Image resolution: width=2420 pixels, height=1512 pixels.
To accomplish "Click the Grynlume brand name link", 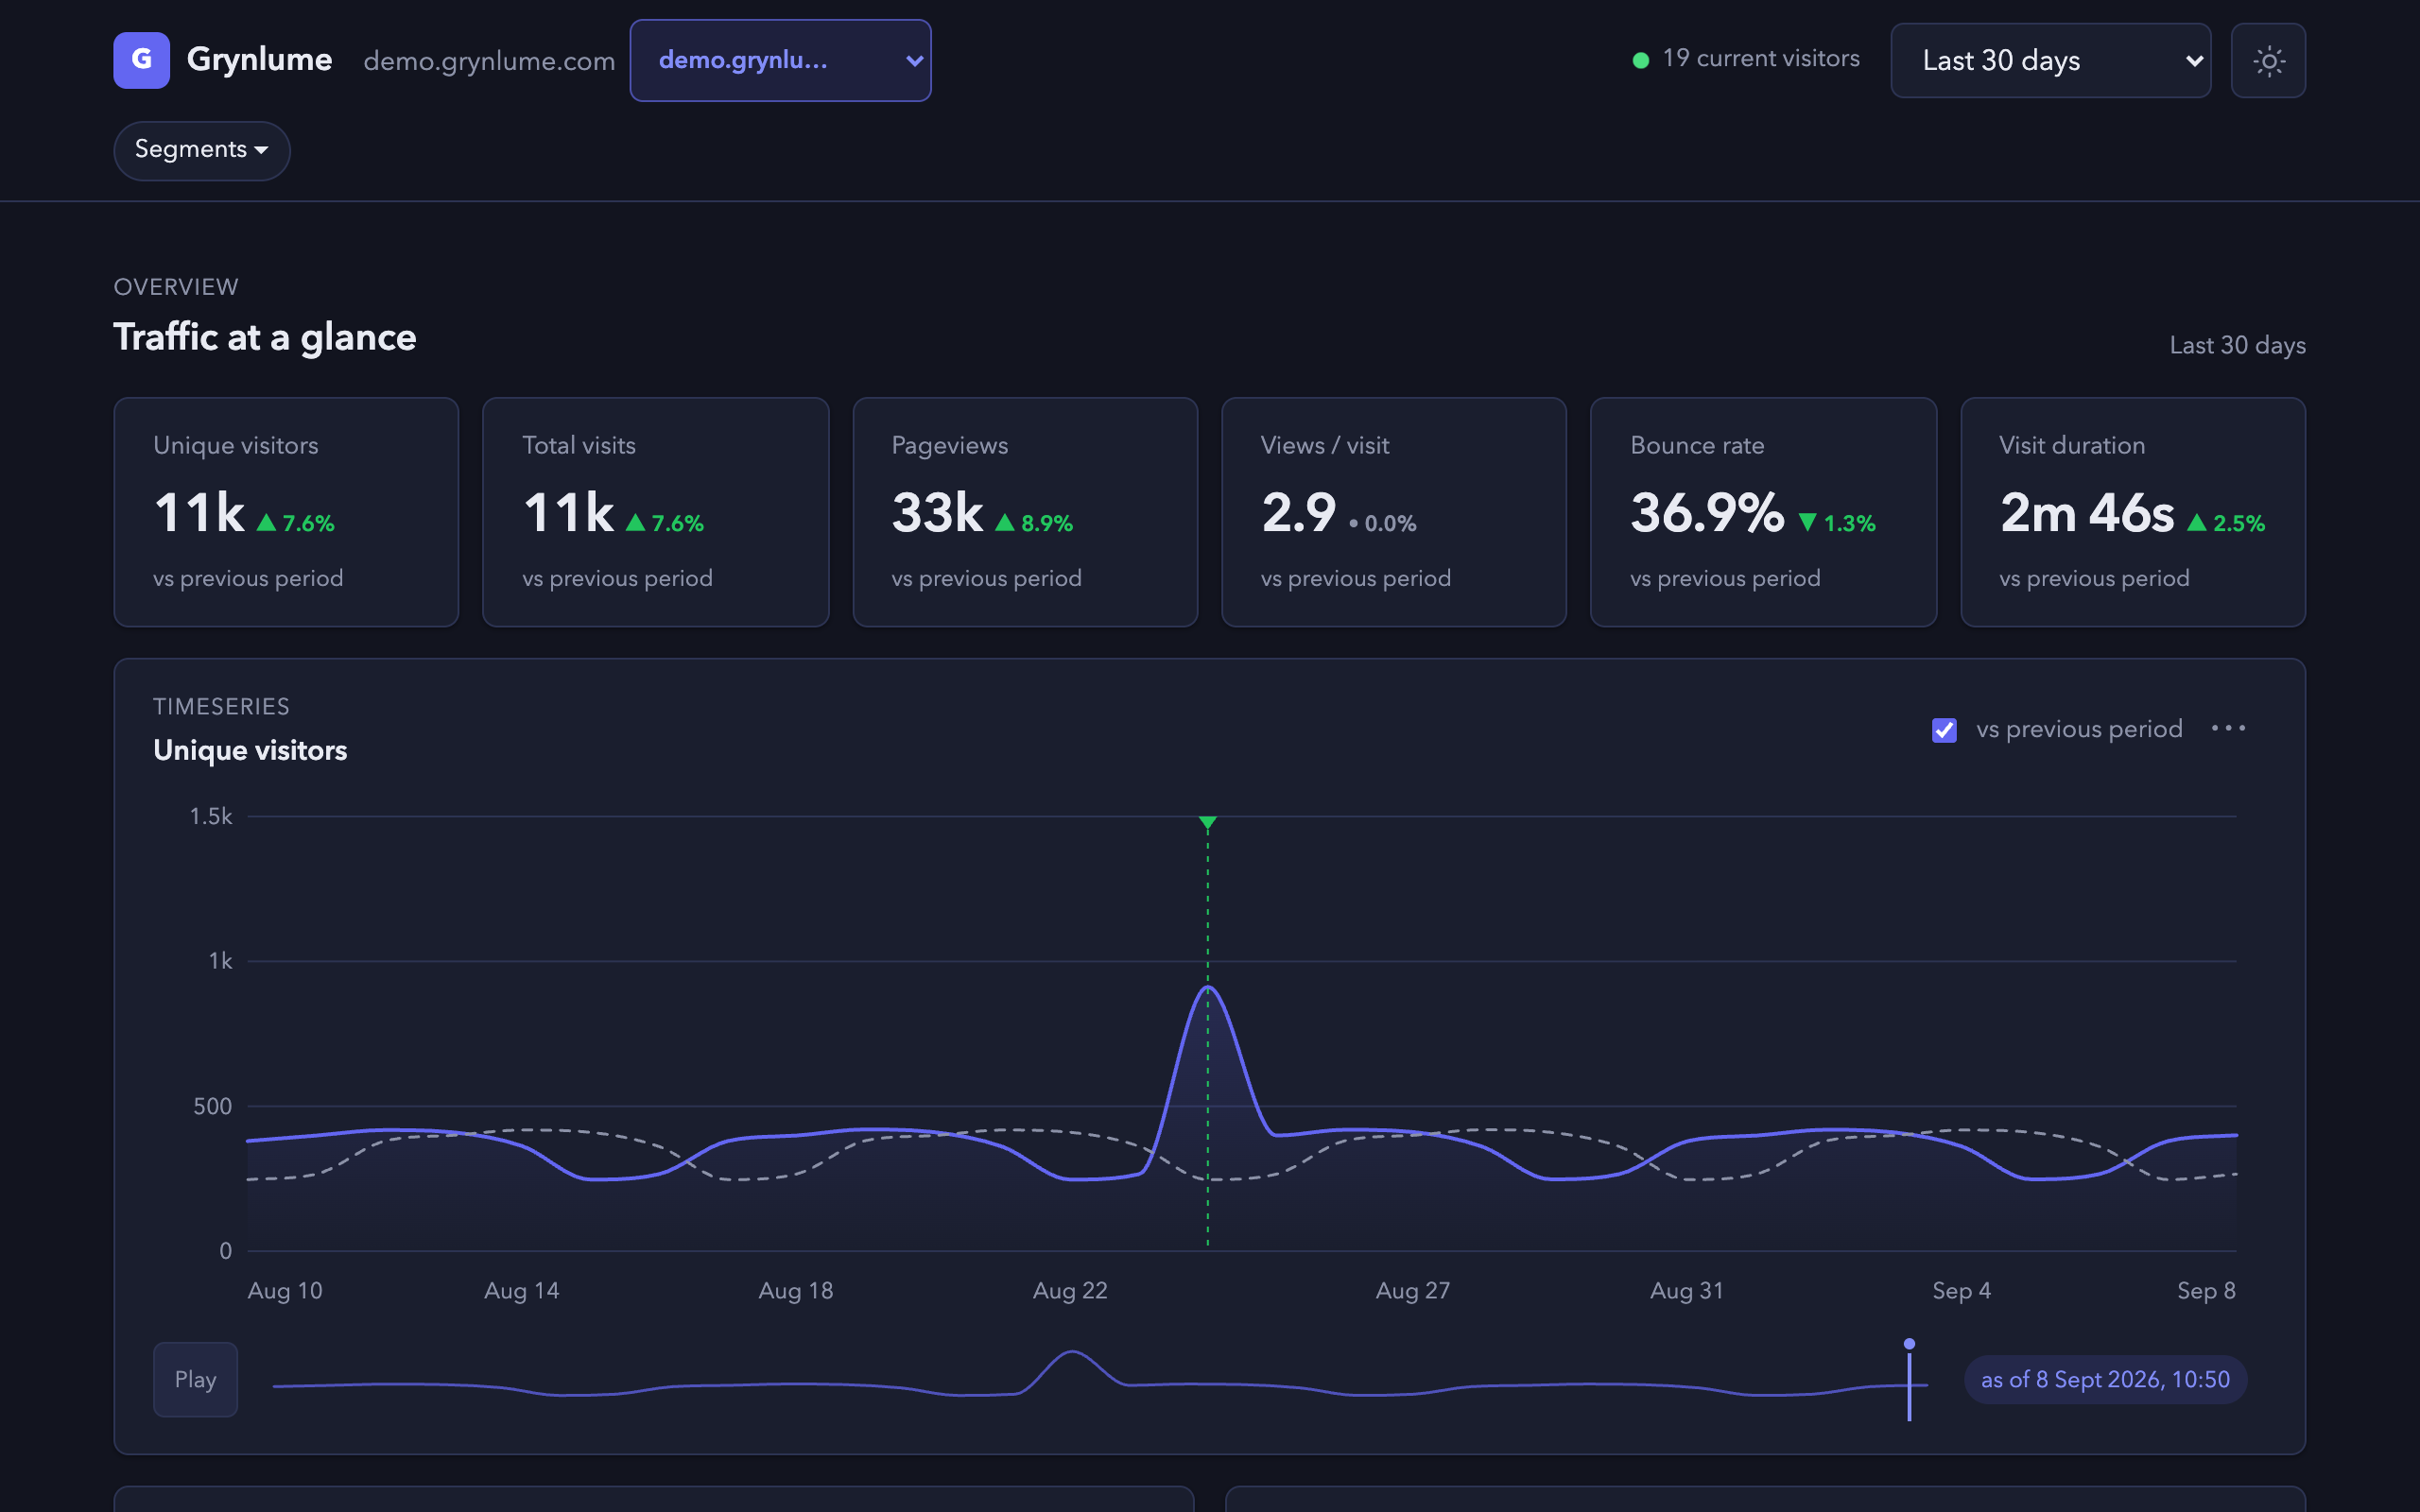I will pos(259,60).
